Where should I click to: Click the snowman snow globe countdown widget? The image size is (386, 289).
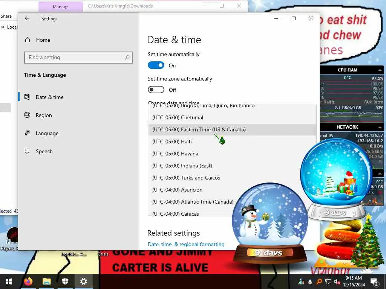point(270,223)
